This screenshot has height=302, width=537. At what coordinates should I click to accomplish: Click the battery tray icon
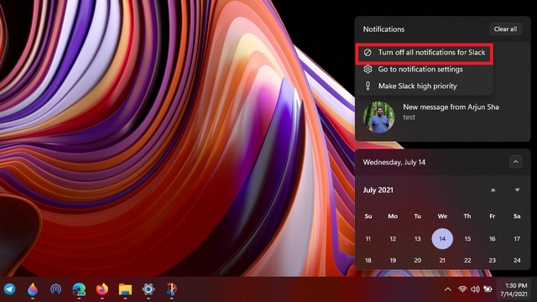coord(487,289)
